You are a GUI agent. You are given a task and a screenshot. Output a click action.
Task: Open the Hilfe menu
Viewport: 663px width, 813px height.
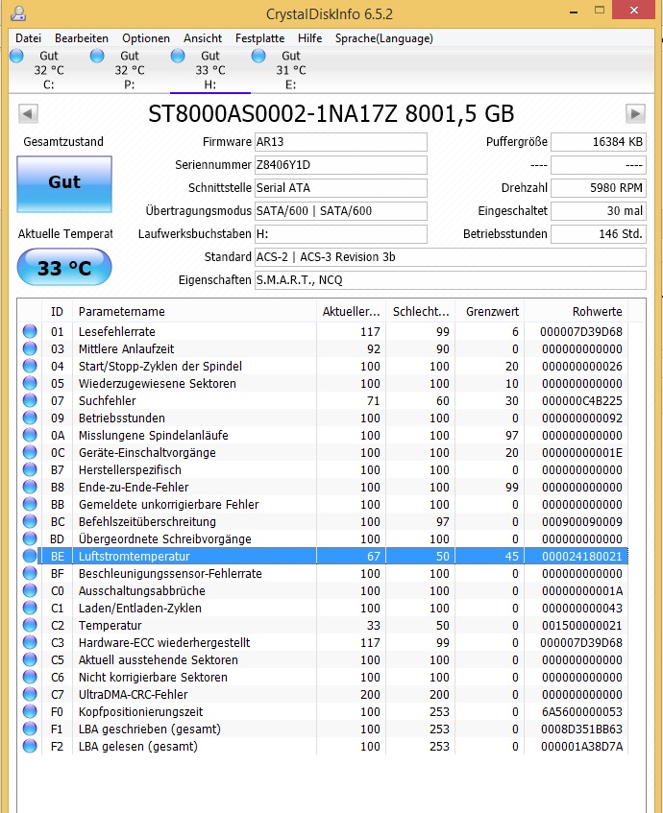pos(310,38)
